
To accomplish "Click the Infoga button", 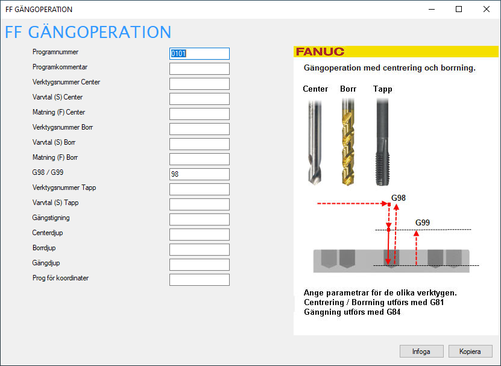I will pos(421,352).
